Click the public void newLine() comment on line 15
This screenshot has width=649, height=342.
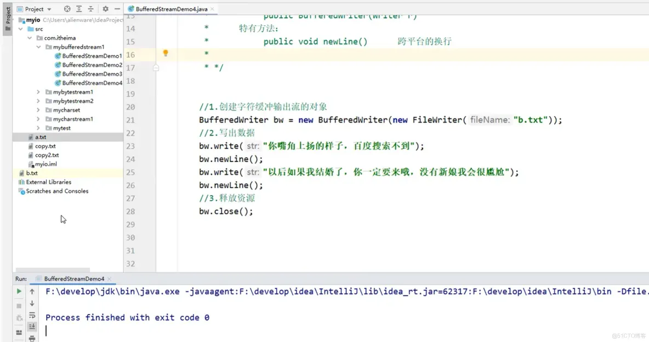pos(315,42)
